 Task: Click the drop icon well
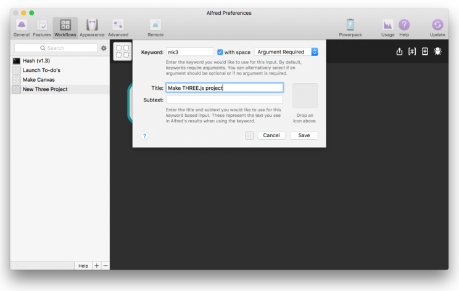click(305, 96)
